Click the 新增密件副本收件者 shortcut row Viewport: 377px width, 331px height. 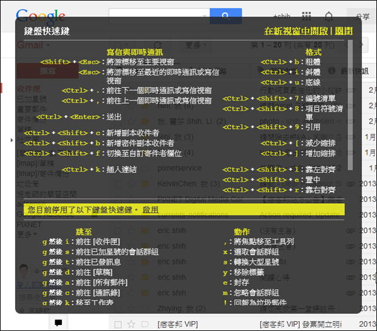[99, 143]
